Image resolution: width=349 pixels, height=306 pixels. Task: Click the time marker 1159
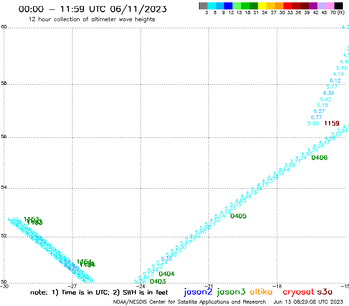coord(332,123)
